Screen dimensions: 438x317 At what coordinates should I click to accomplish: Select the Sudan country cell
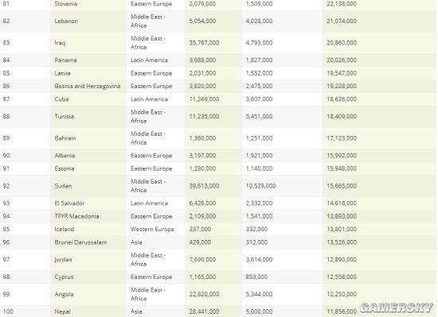(63, 186)
